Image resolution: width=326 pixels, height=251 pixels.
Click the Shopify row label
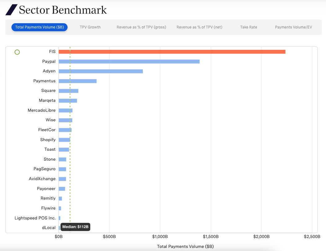coord(48,140)
